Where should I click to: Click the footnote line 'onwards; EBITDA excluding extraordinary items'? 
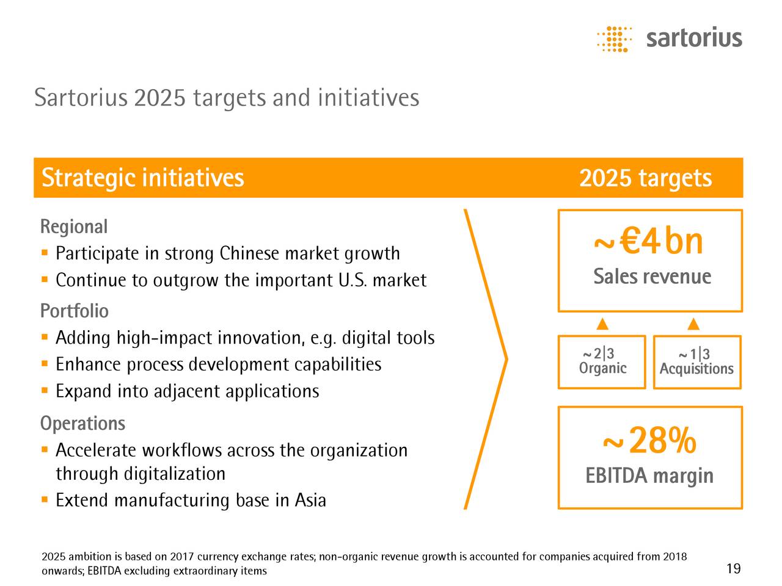tap(154, 571)
